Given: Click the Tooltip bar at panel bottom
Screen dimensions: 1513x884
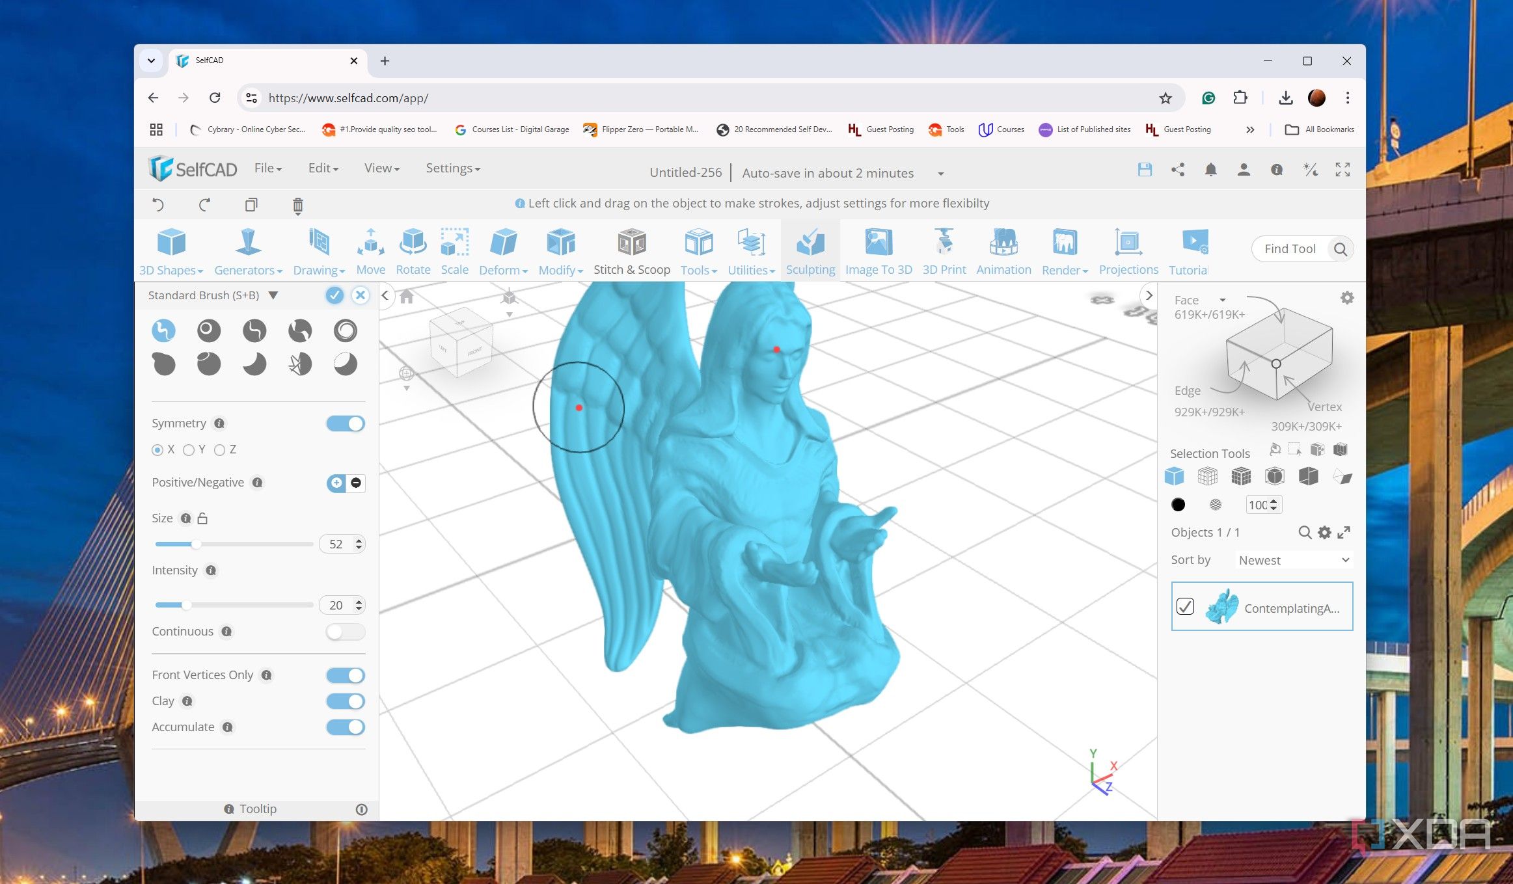Looking at the screenshot, I should pyautogui.click(x=257, y=809).
